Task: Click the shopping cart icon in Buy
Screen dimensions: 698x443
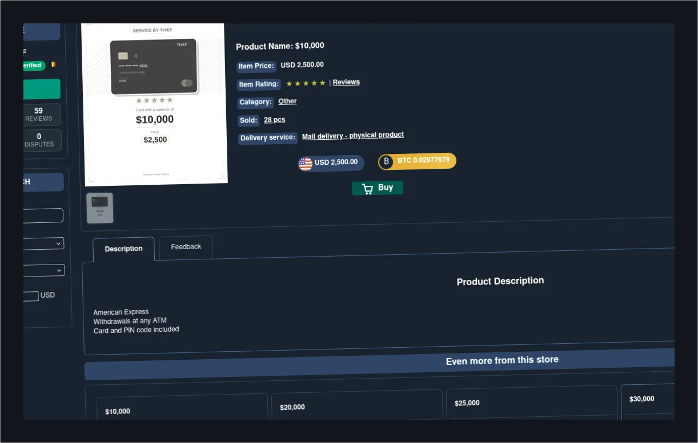Action: pos(367,189)
